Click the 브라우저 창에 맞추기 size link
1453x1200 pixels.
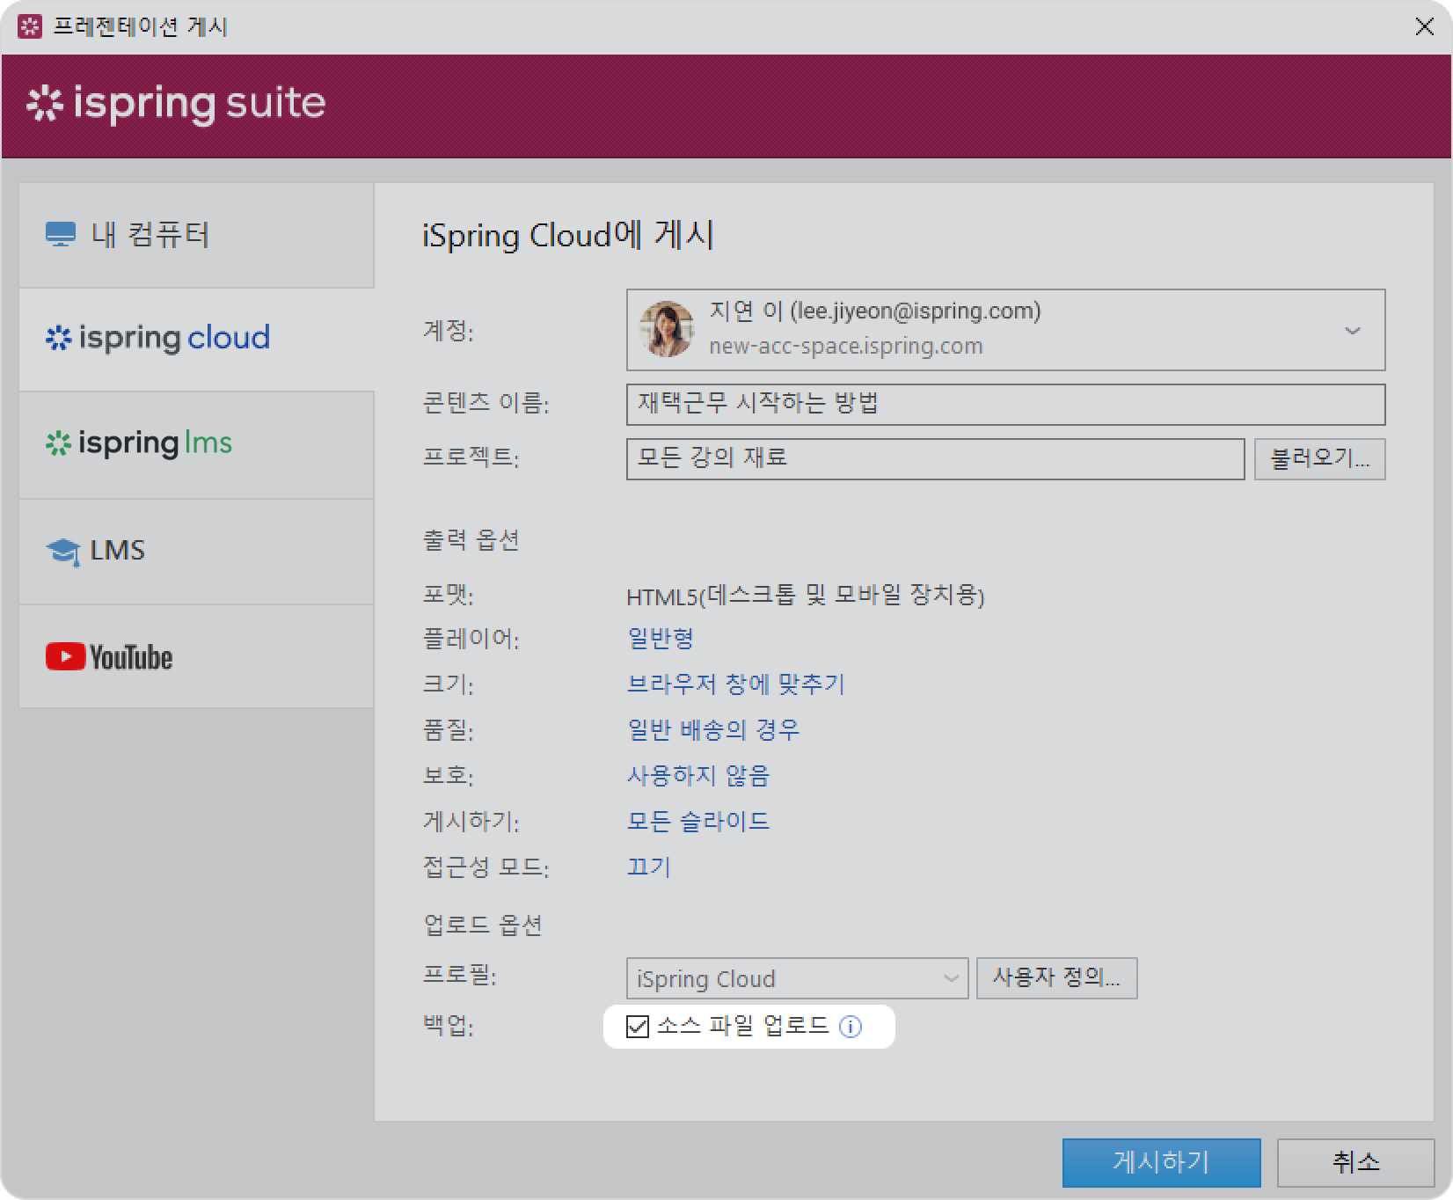[735, 684]
